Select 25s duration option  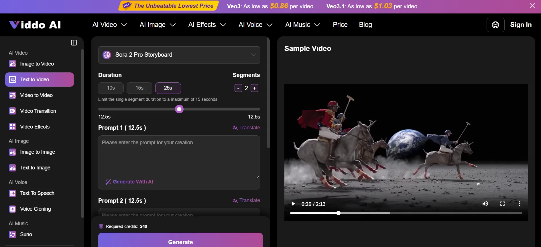pos(168,88)
